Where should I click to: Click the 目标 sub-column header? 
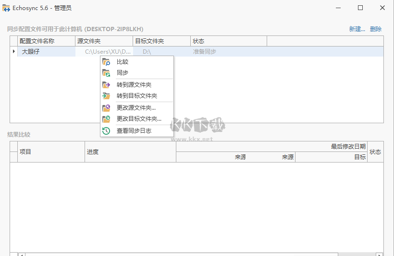pos(331,157)
